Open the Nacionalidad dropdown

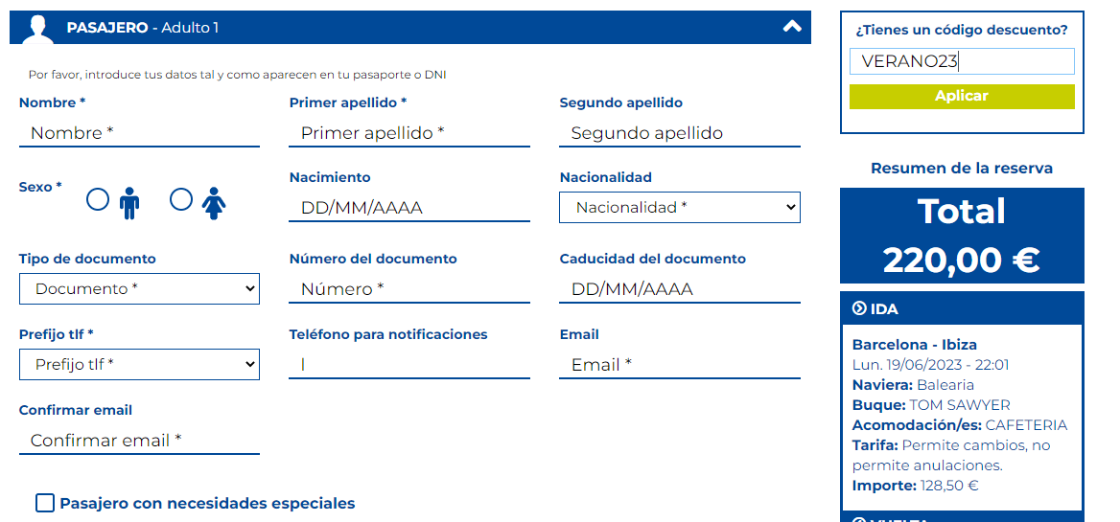point(679,208)
